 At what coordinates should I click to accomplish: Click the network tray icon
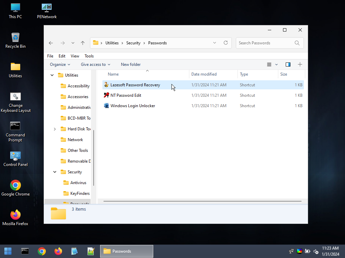point(291,251)
